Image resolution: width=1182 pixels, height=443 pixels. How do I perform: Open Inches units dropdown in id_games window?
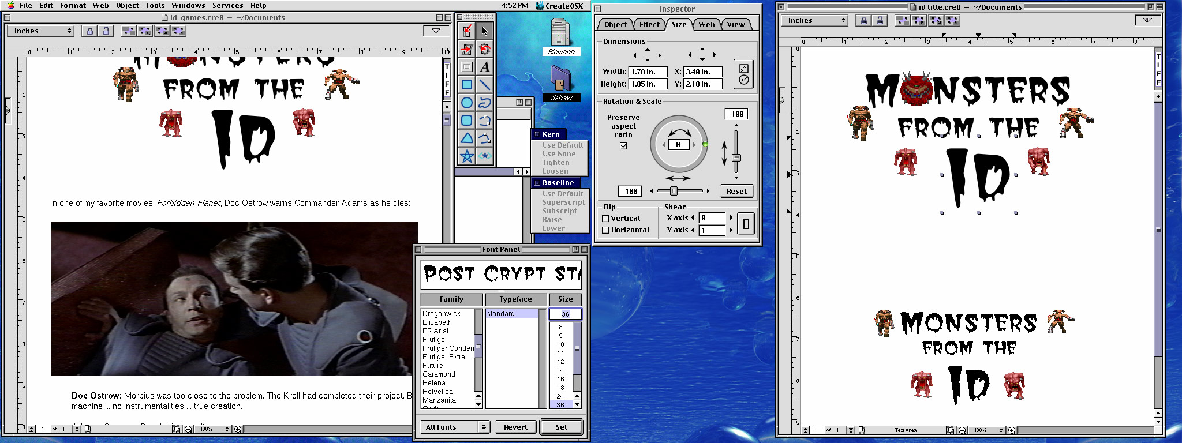coord(40,31)
